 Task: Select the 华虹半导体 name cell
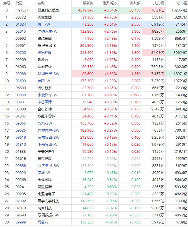46,116
